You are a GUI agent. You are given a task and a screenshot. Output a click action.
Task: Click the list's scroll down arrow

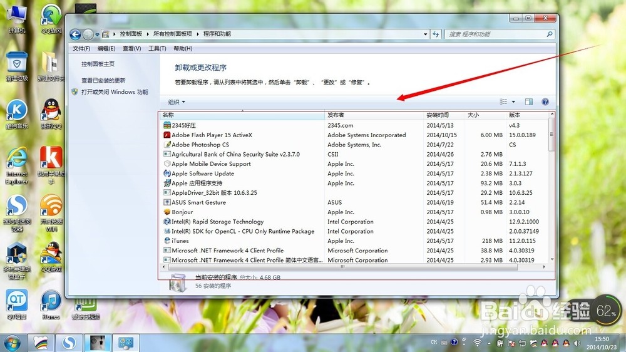[x=552, y=259]
